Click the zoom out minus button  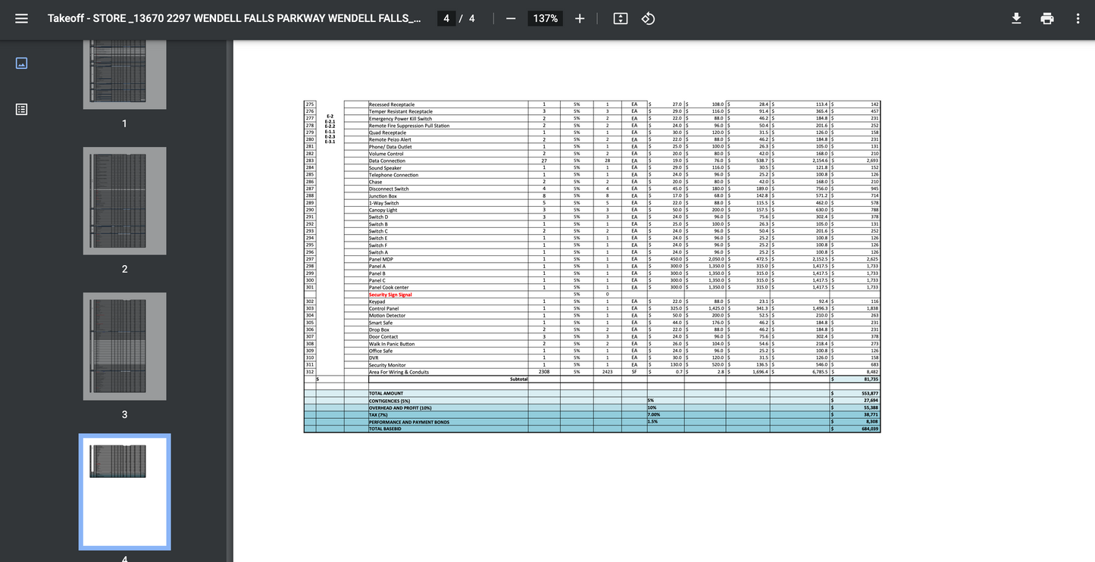(511, 18)
